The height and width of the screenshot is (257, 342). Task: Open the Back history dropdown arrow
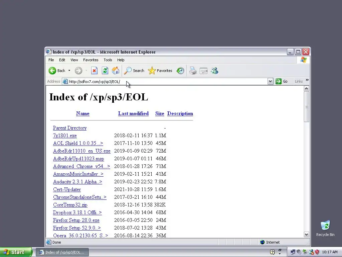pyautogui.click(x=69, y=71)
